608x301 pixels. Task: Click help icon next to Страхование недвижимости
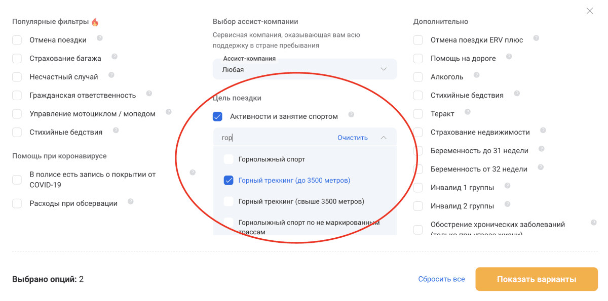tap(543, 131)
